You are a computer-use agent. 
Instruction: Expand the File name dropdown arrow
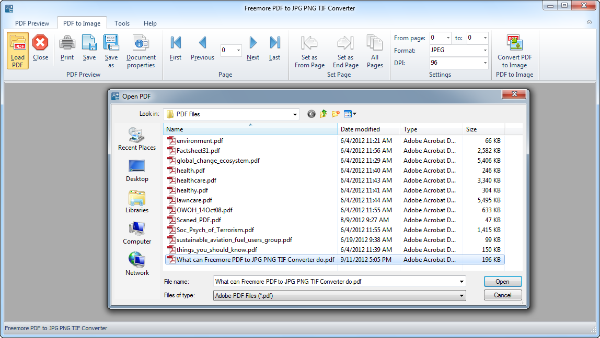pos(462,282)
